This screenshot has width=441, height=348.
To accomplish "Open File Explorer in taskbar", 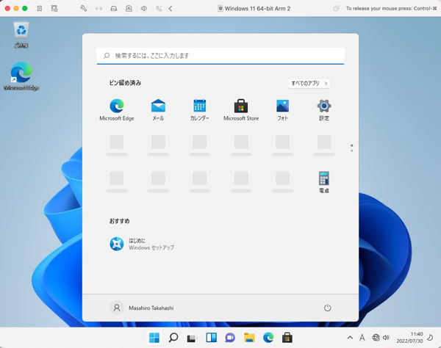I will [x=249, y=337].
